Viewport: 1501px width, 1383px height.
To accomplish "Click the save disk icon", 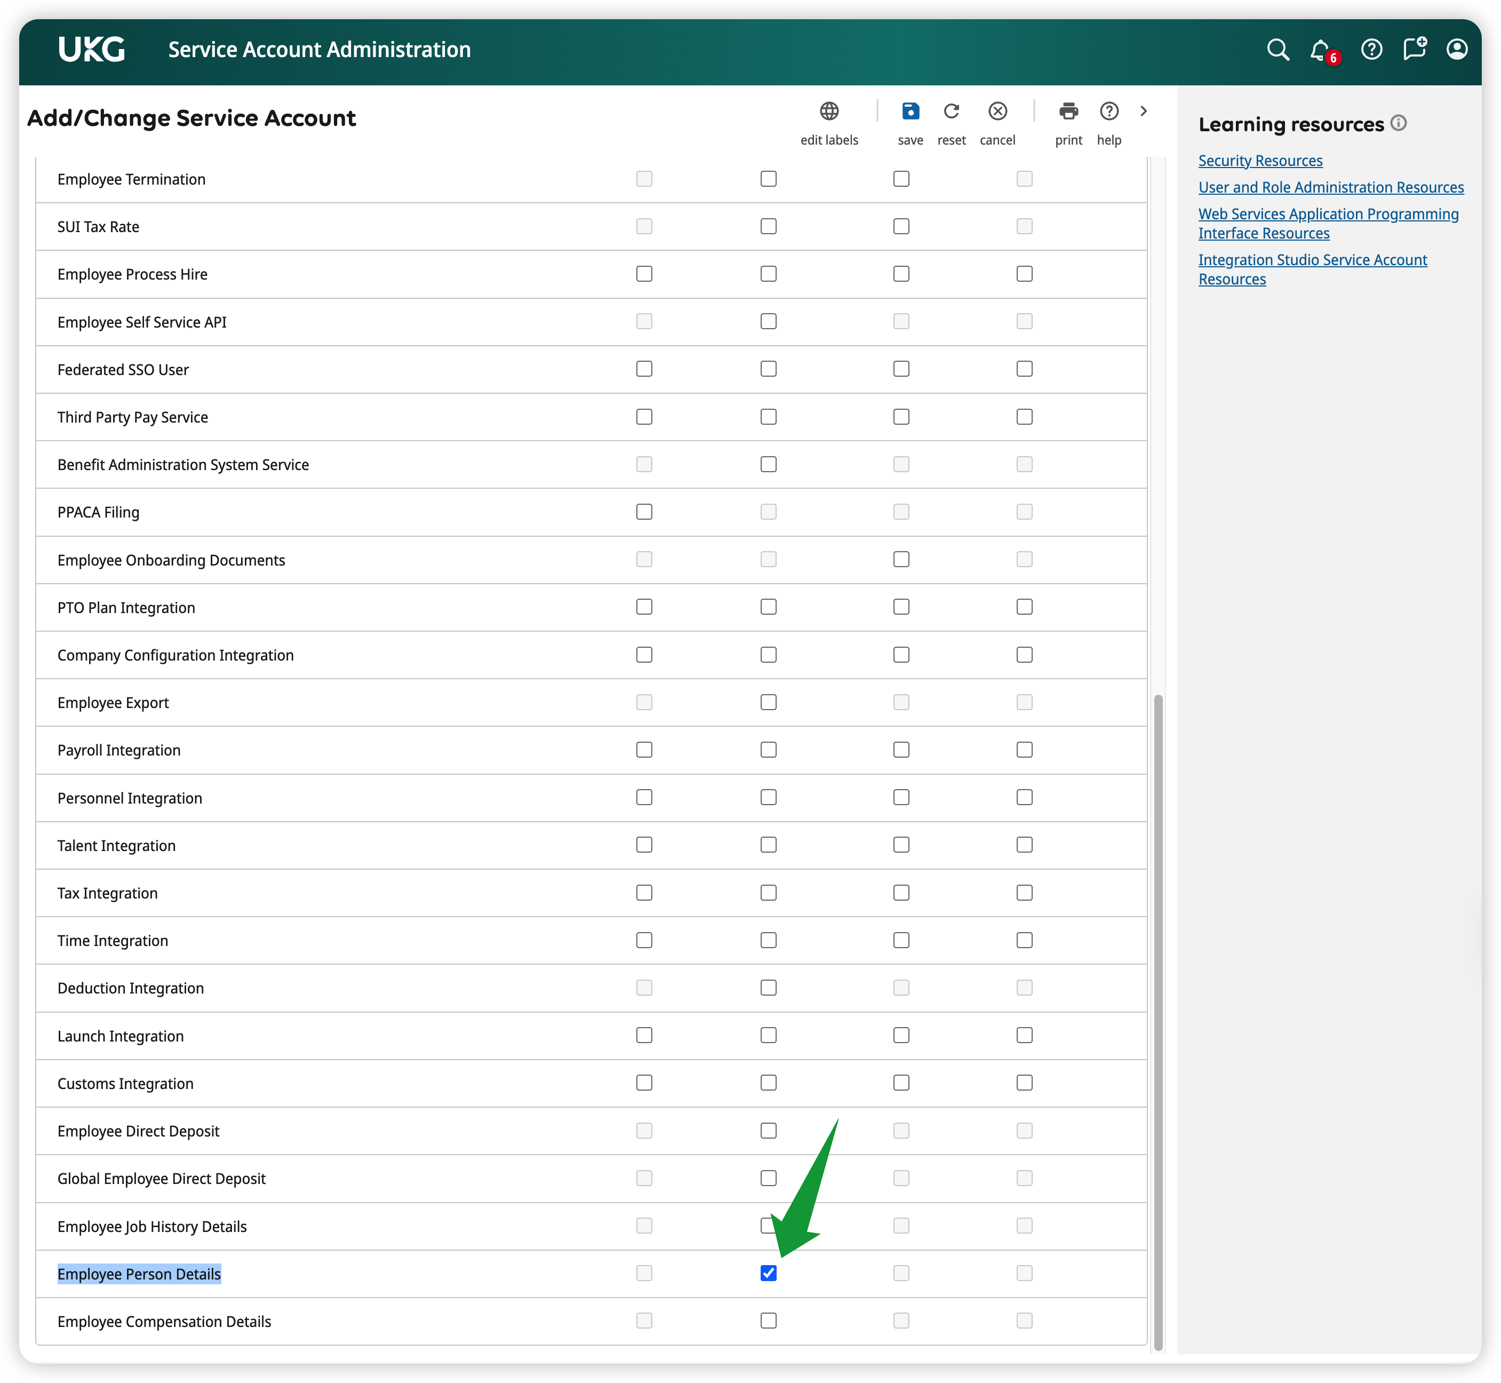I will tap(910, 112).
